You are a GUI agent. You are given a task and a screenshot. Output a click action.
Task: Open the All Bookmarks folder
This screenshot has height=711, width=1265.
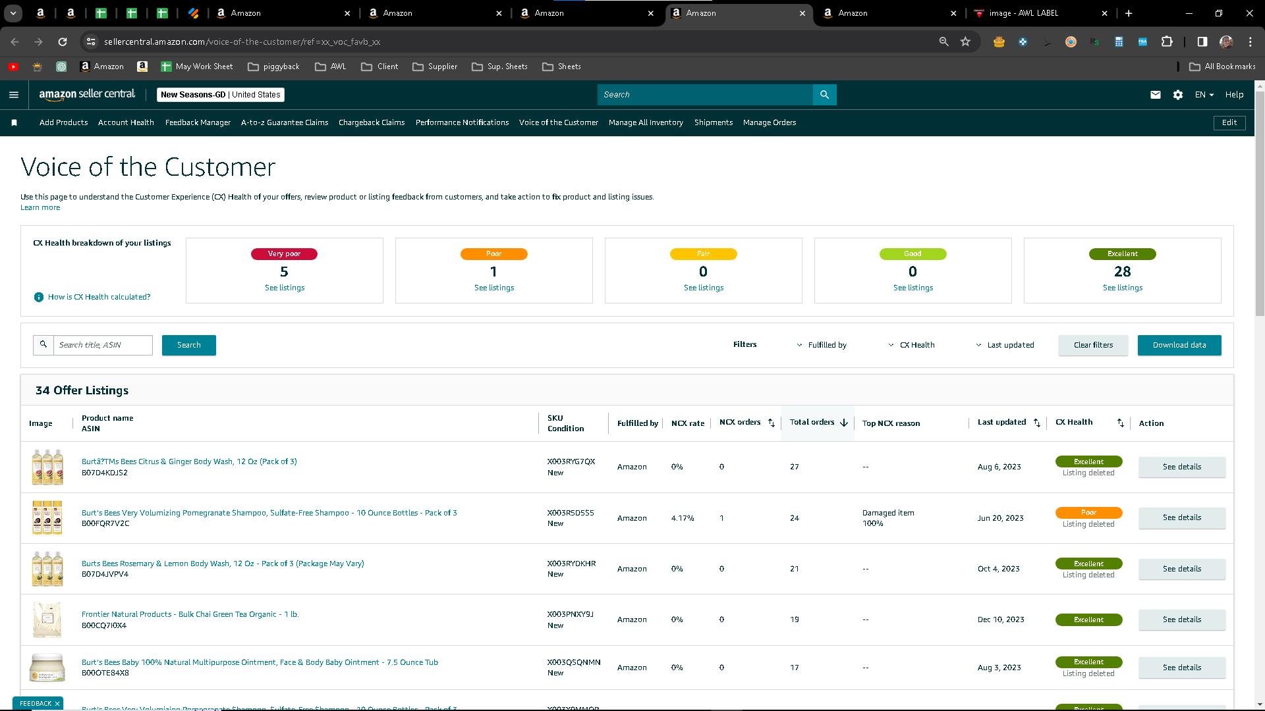click(1223, 66)
